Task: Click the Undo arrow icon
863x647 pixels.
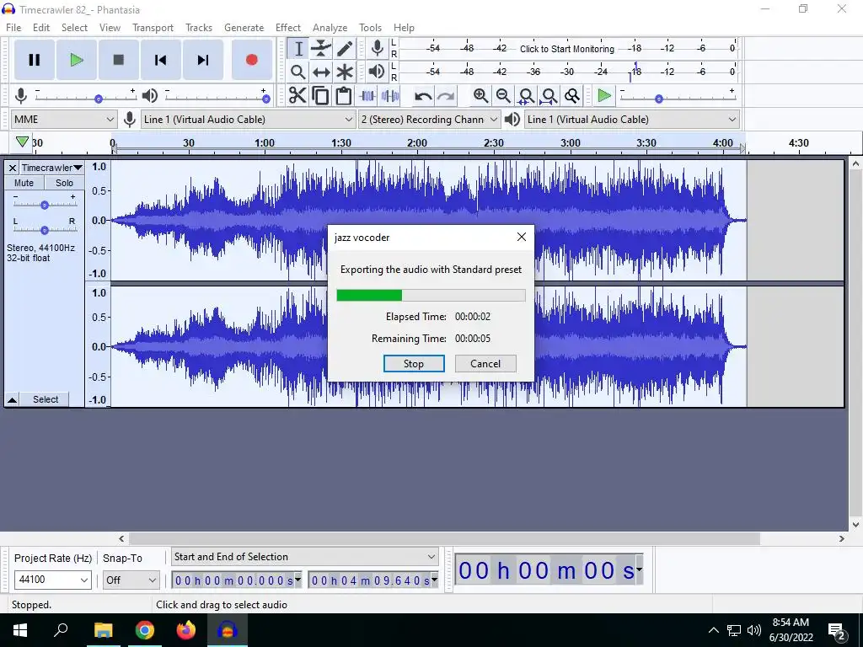Action: [423, 96]
